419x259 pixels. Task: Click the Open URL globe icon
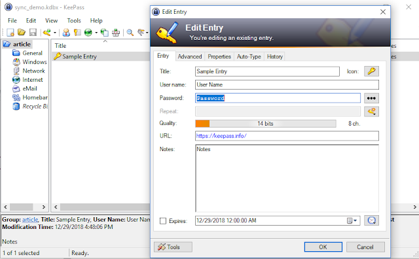click(x=88, y=33)
